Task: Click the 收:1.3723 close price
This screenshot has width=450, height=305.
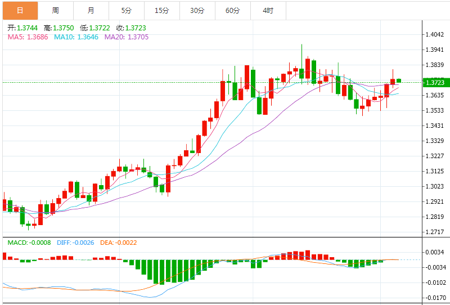Action: coord(131,28)
